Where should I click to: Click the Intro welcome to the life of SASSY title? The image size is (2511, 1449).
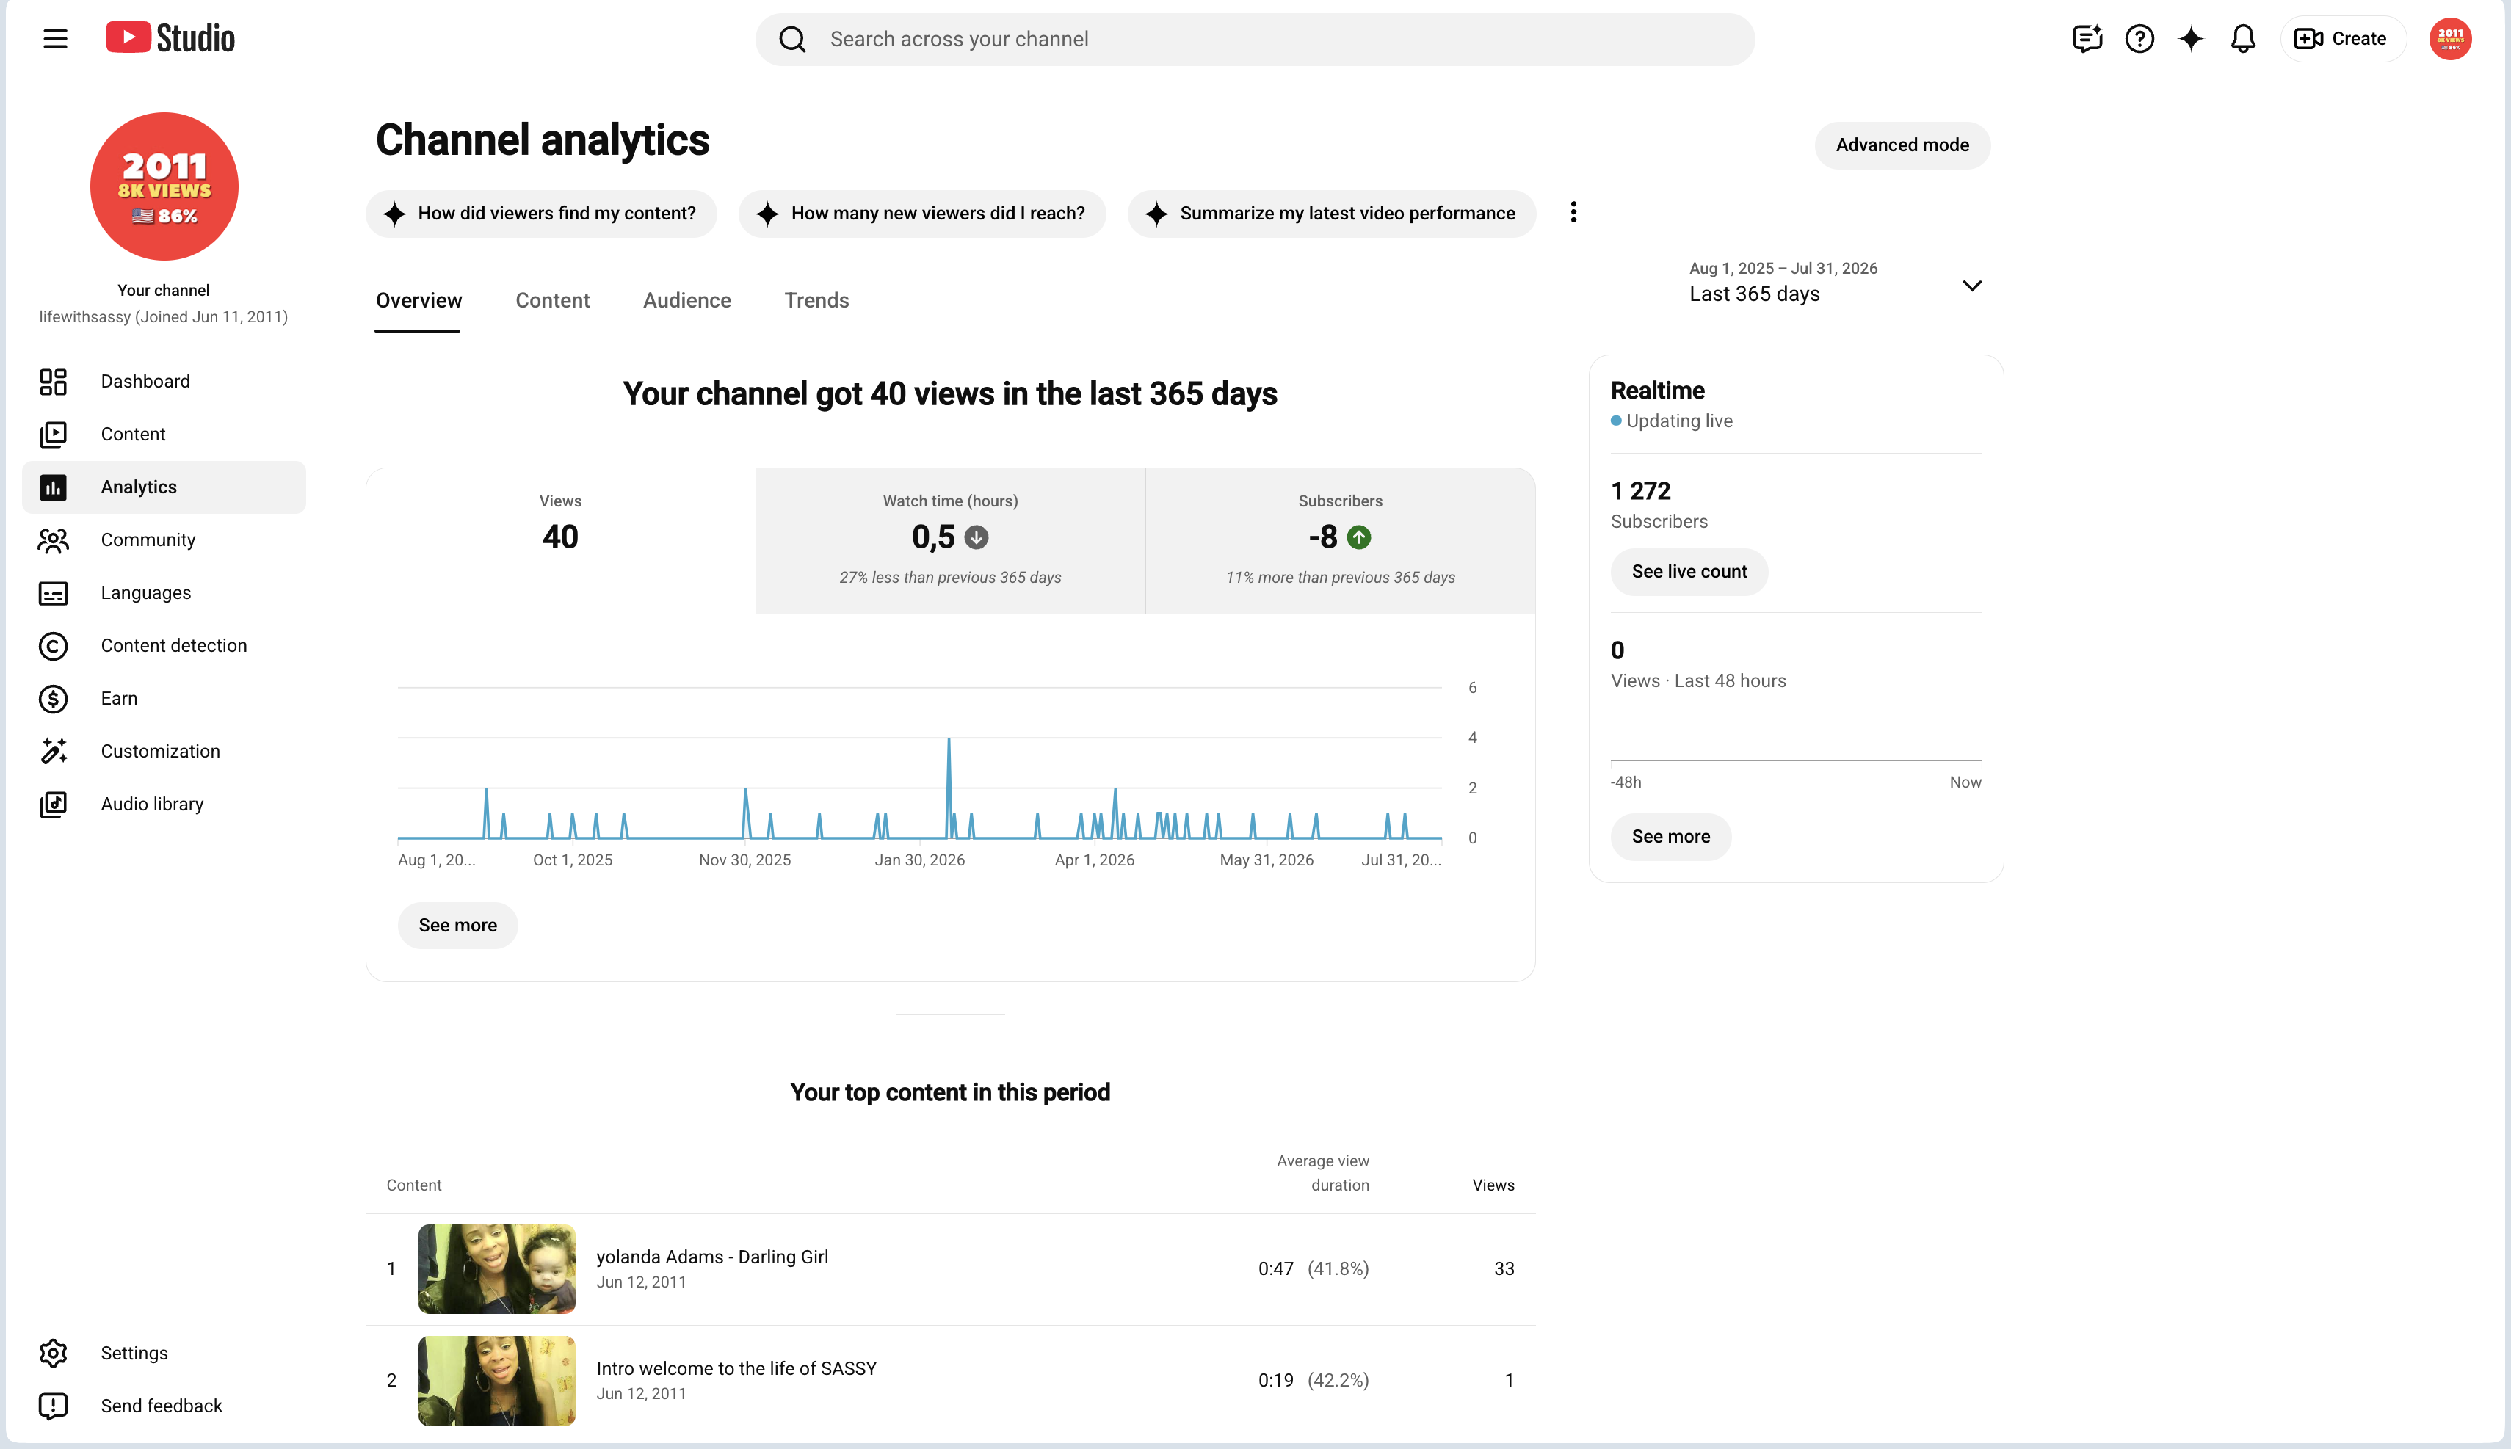pyautogui.click(x=736, y=1368)
